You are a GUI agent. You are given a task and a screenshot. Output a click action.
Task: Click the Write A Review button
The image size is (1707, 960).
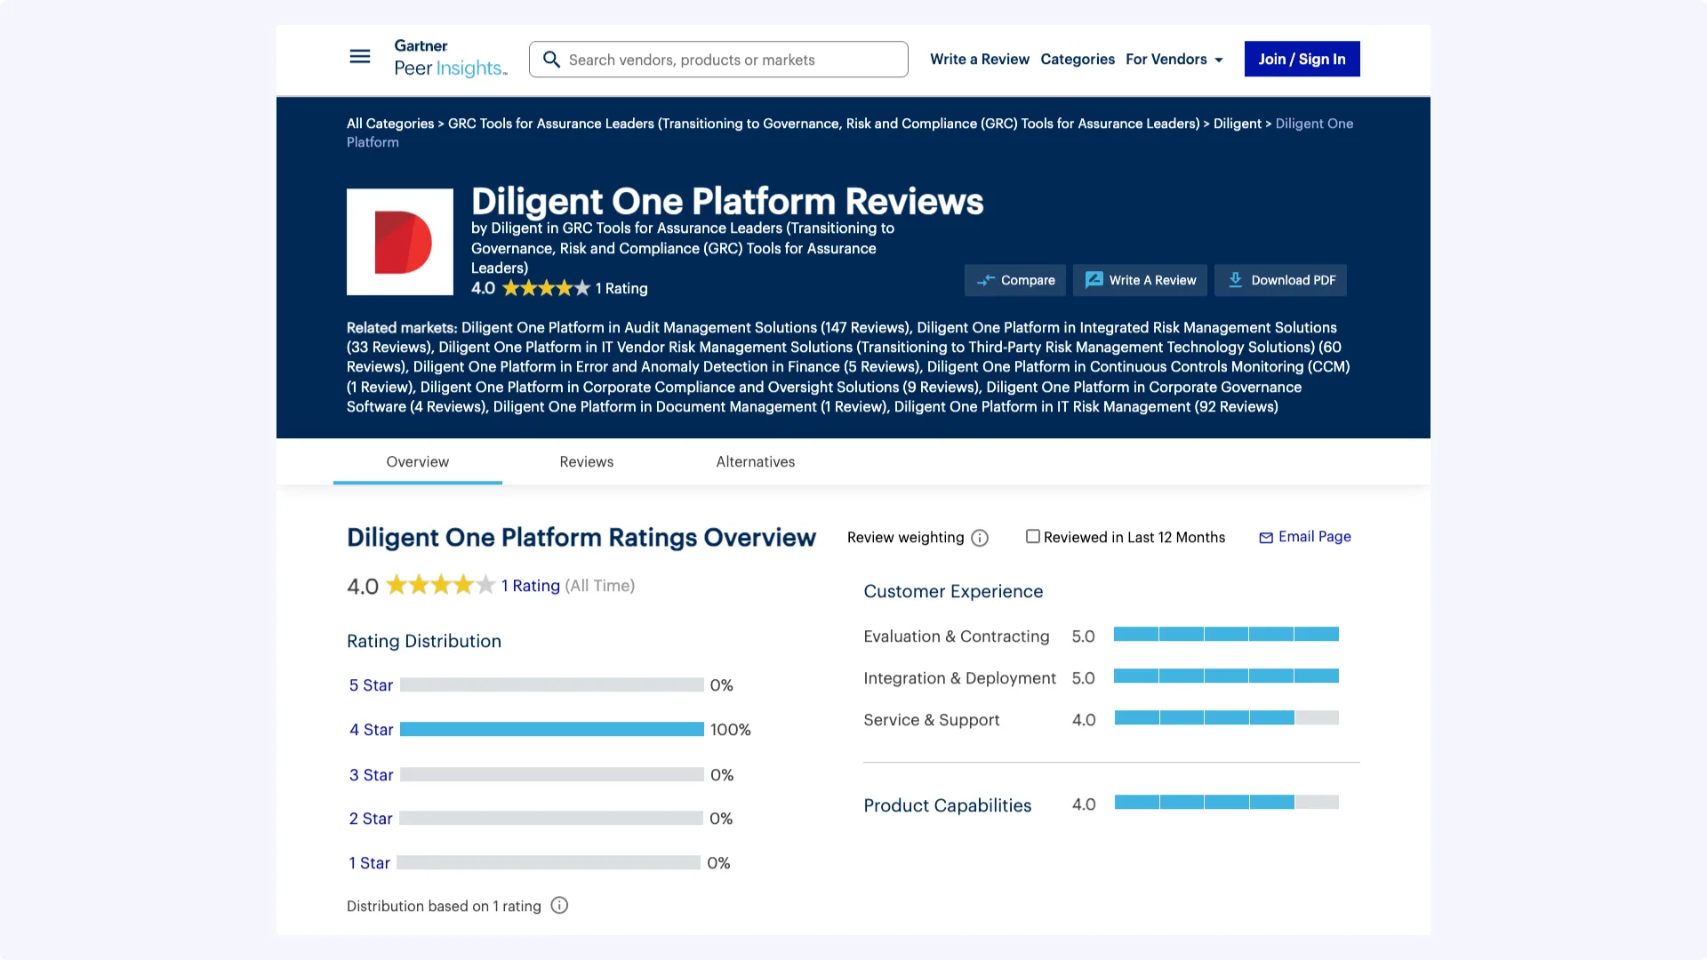[x=1140, y=280]
